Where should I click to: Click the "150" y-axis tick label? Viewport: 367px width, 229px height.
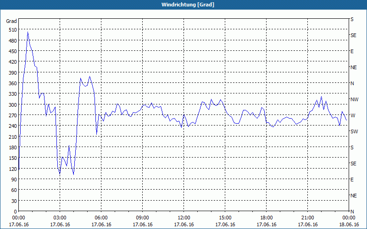tap(13, 158)
